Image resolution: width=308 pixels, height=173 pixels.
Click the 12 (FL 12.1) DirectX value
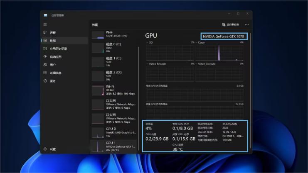pyautogui.click(x=229, y=132)
